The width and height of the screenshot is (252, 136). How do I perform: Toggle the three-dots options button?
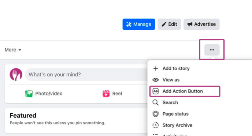(x=212, y=50)
